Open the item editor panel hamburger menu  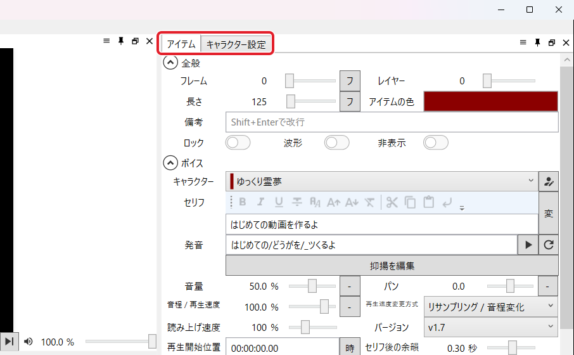(523, 42)
